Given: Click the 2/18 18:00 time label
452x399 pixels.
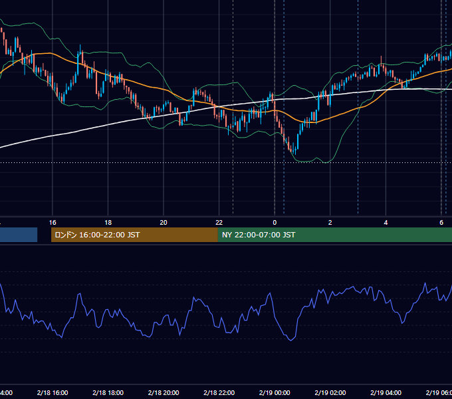Looking at the screenshot, I should tap(108, 392).
